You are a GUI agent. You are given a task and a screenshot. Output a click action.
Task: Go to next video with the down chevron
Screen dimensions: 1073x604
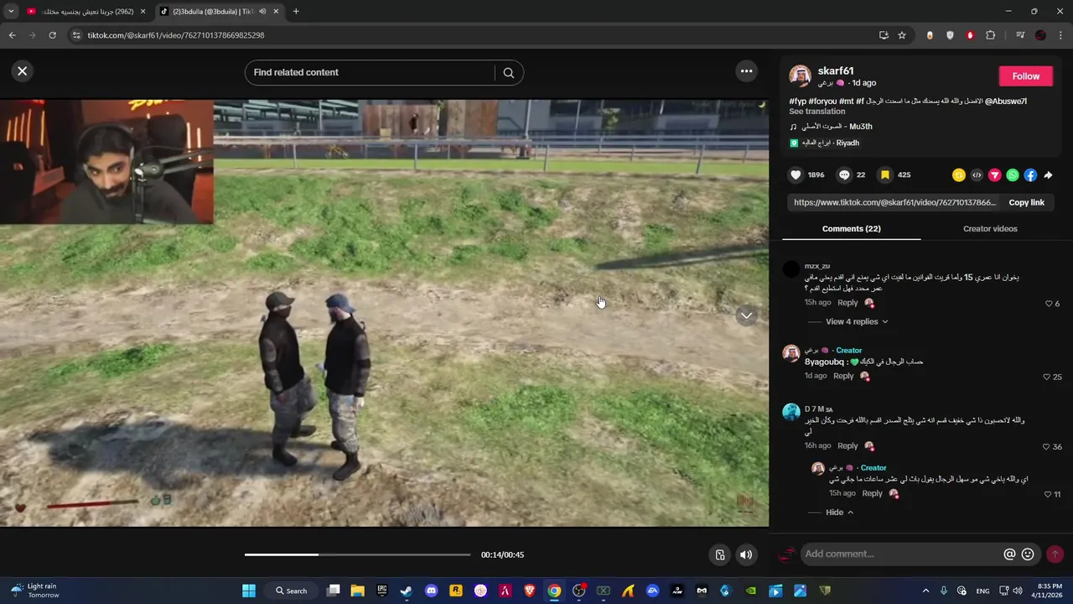tap(746, 315)
